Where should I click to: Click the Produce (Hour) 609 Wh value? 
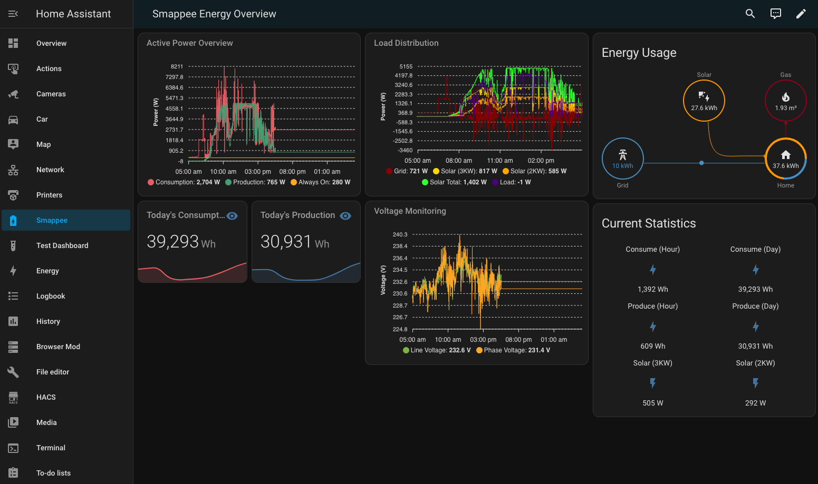(x=653, y=346)
